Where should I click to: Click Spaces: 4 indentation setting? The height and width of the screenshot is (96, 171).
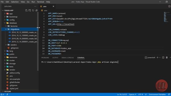coord(133,94)
